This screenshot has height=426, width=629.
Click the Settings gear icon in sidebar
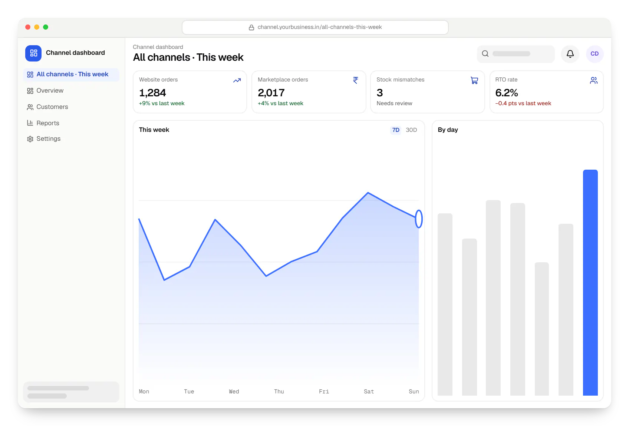(x=30, y=139)
